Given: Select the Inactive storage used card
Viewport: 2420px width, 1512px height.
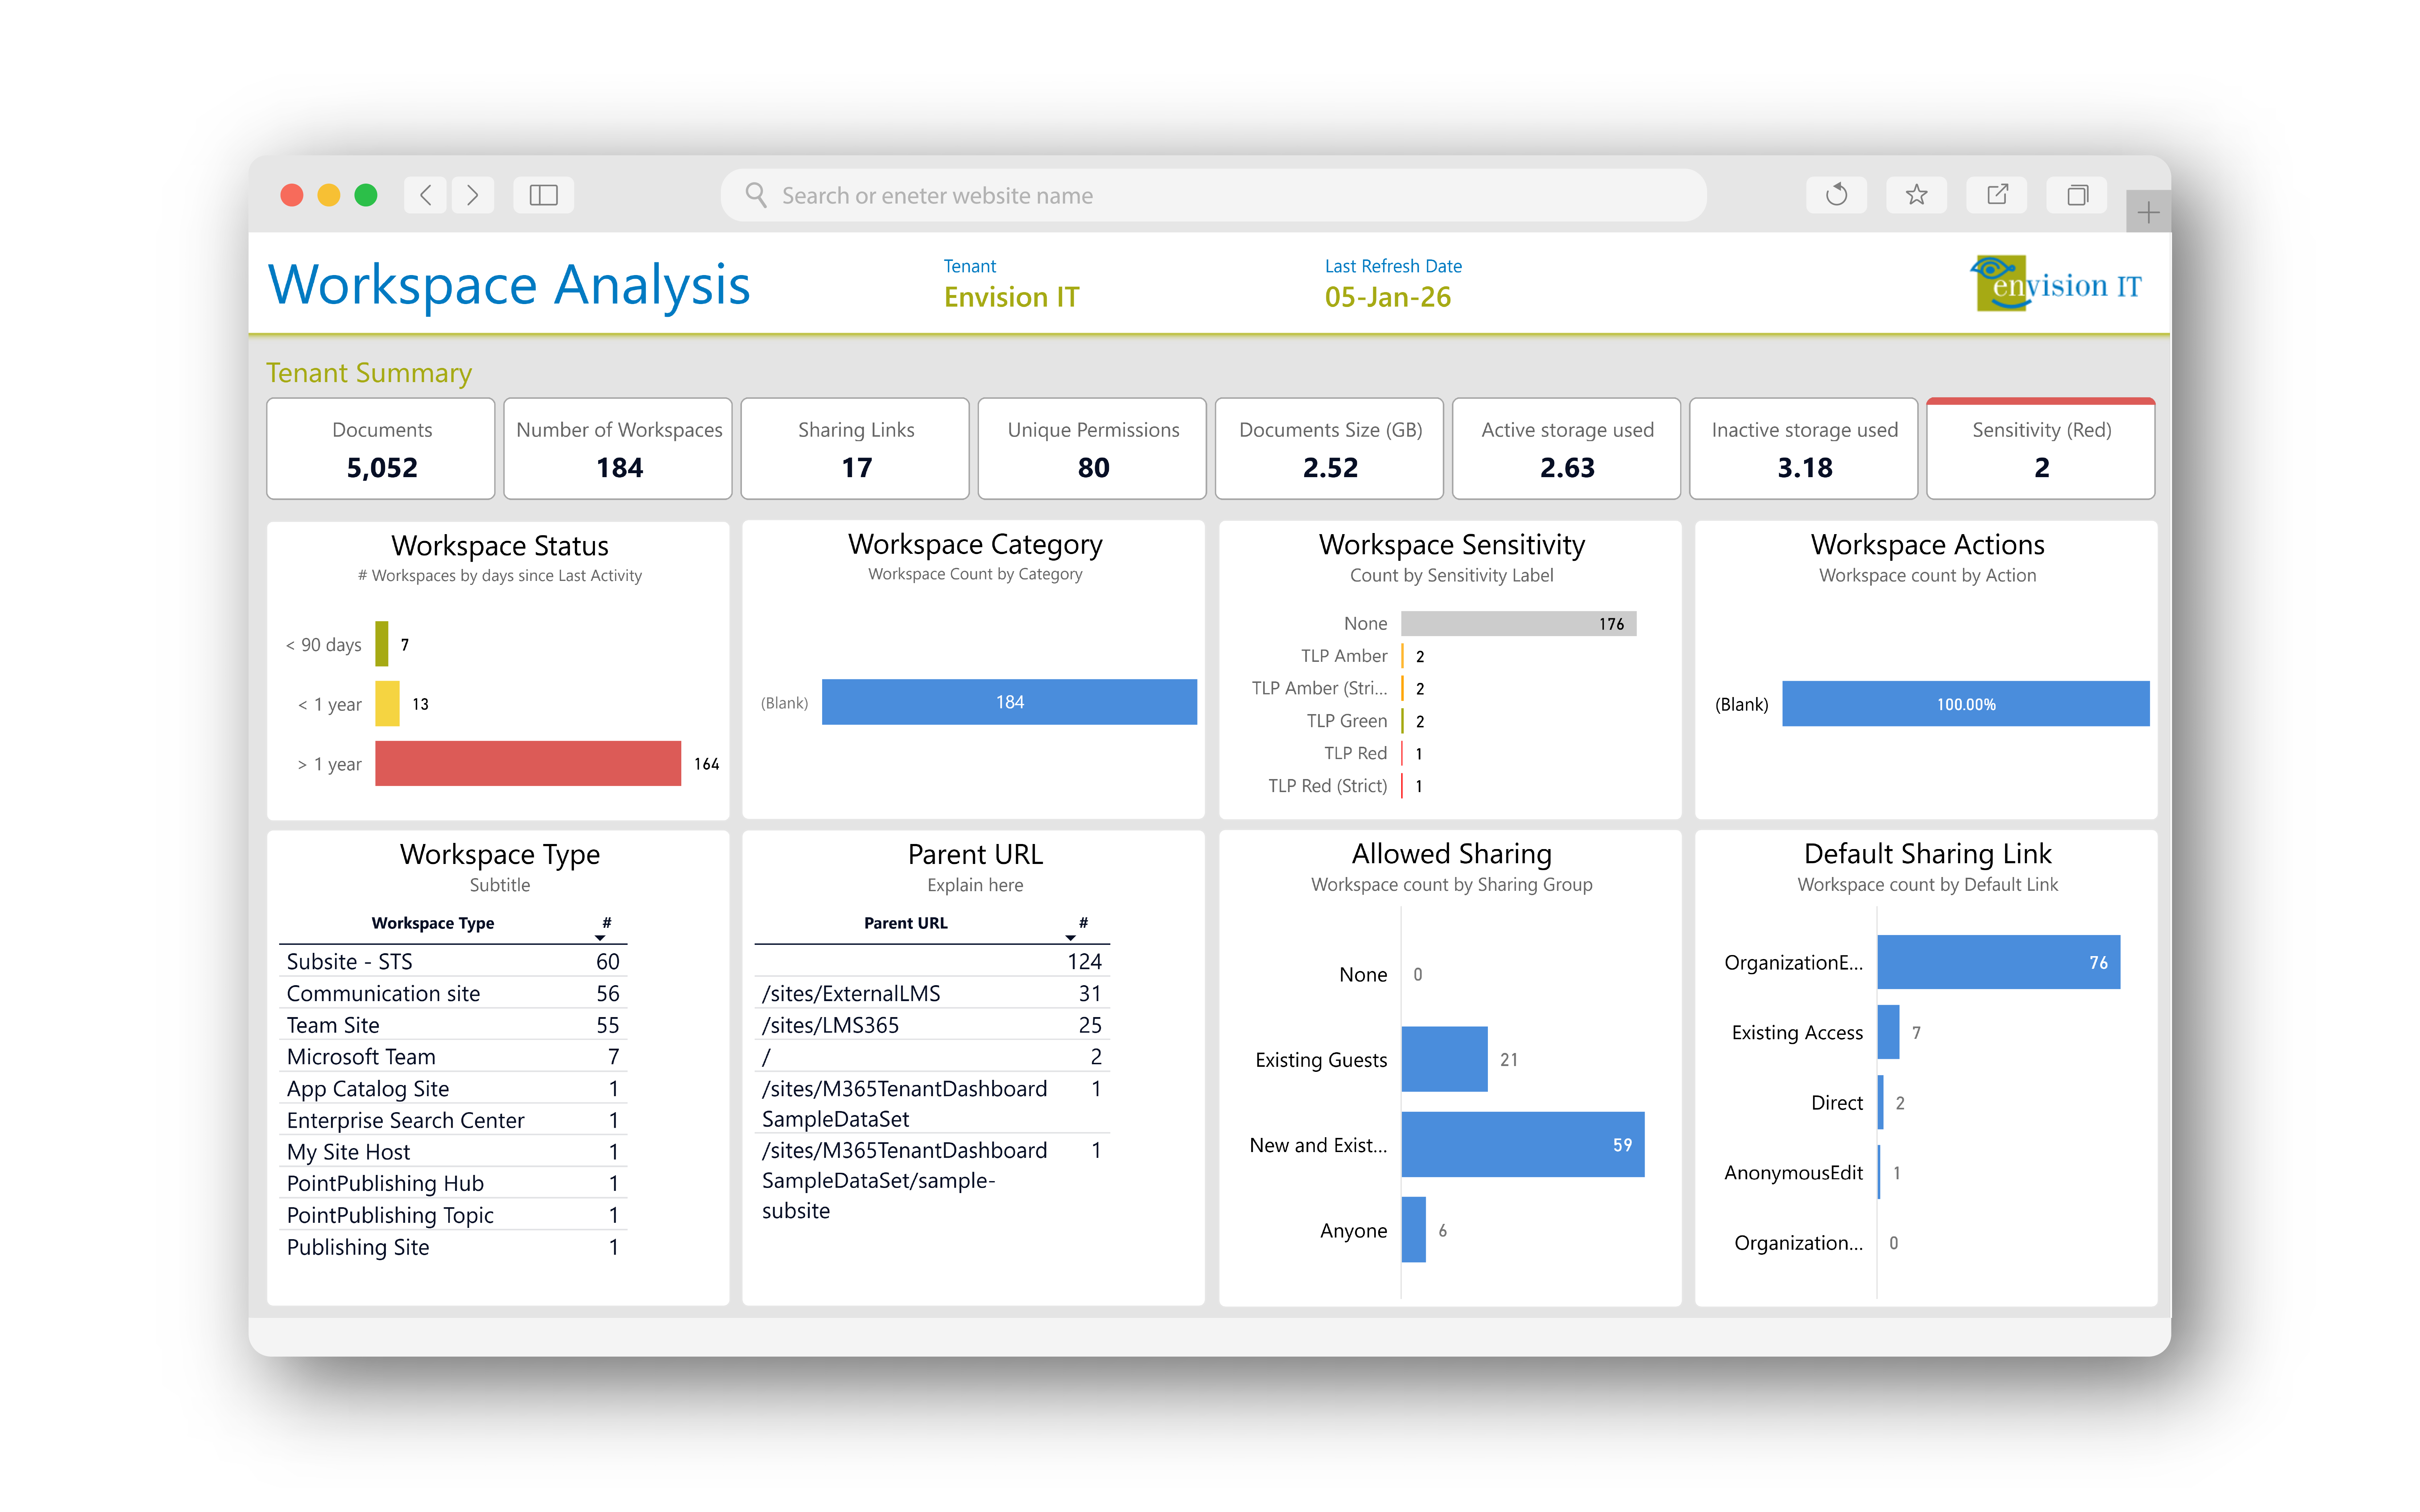Looking at the screenshot, I should tap(1804, 449).
